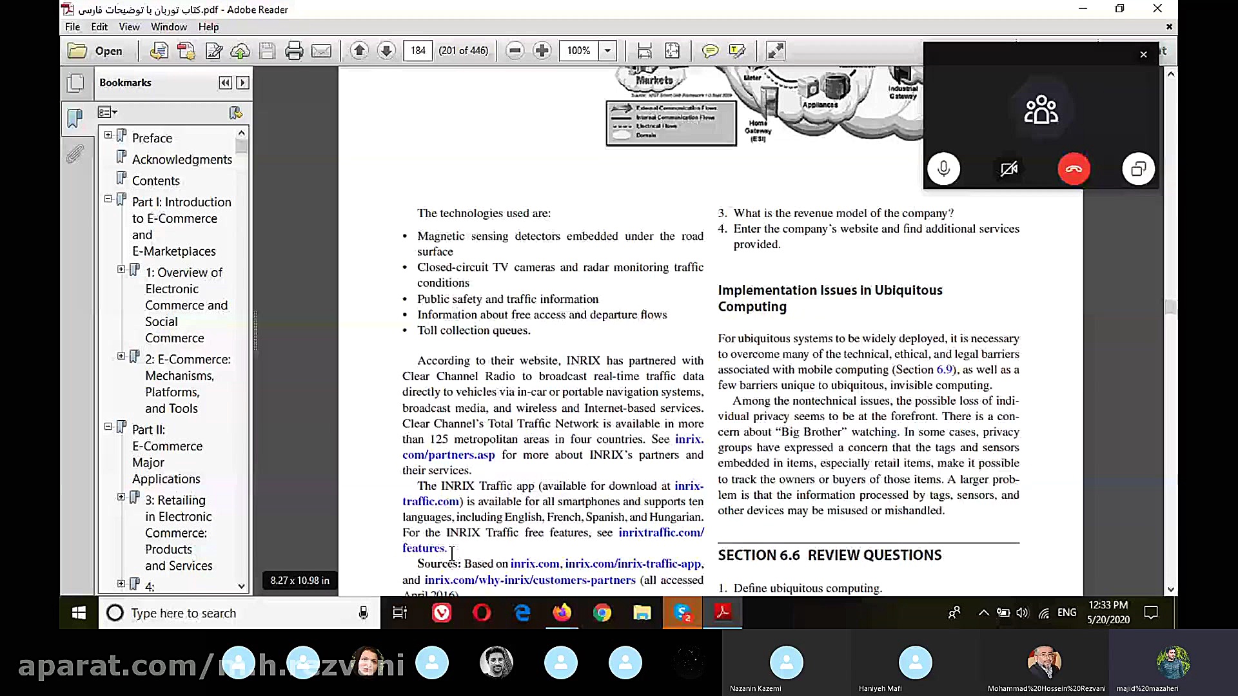1238x696 pixels.
Task: Open the Attachments paperclip panel
Action: click(75, 155)
